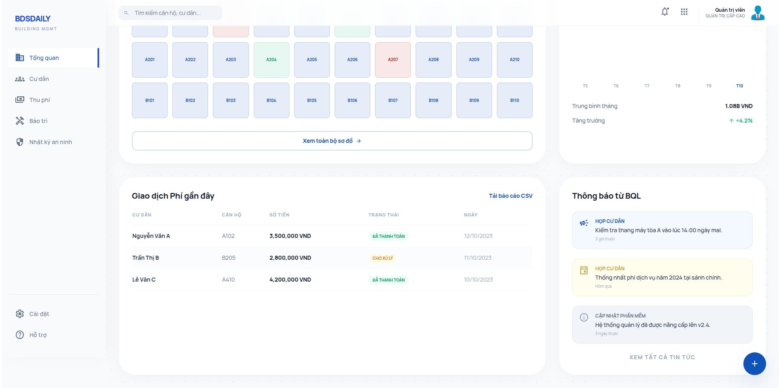Screen dimensions: 779x388
Task: Open Hỗ trợ help page
Action: point(38,335)
